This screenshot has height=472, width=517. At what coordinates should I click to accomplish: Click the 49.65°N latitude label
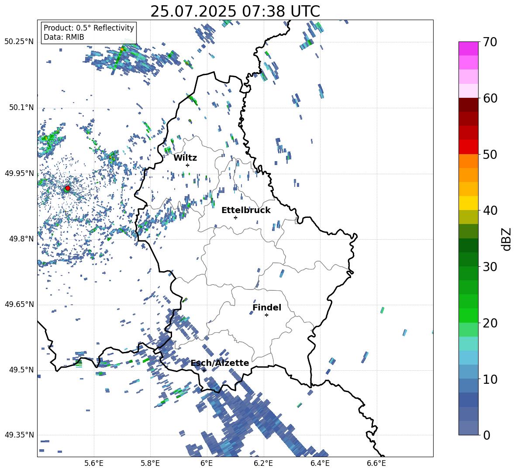pyautogui.click(x=19, y=304)
